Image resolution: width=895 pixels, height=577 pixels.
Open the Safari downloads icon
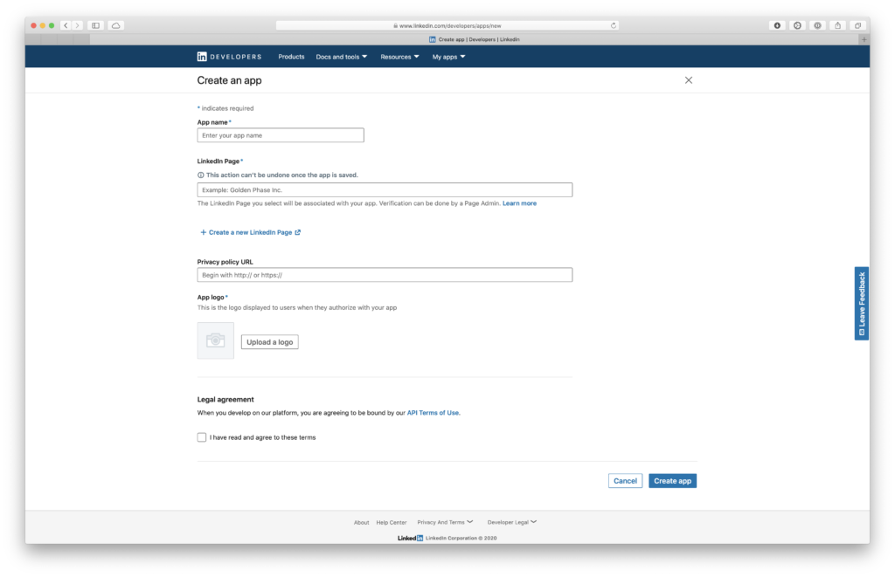pos(777,25)
